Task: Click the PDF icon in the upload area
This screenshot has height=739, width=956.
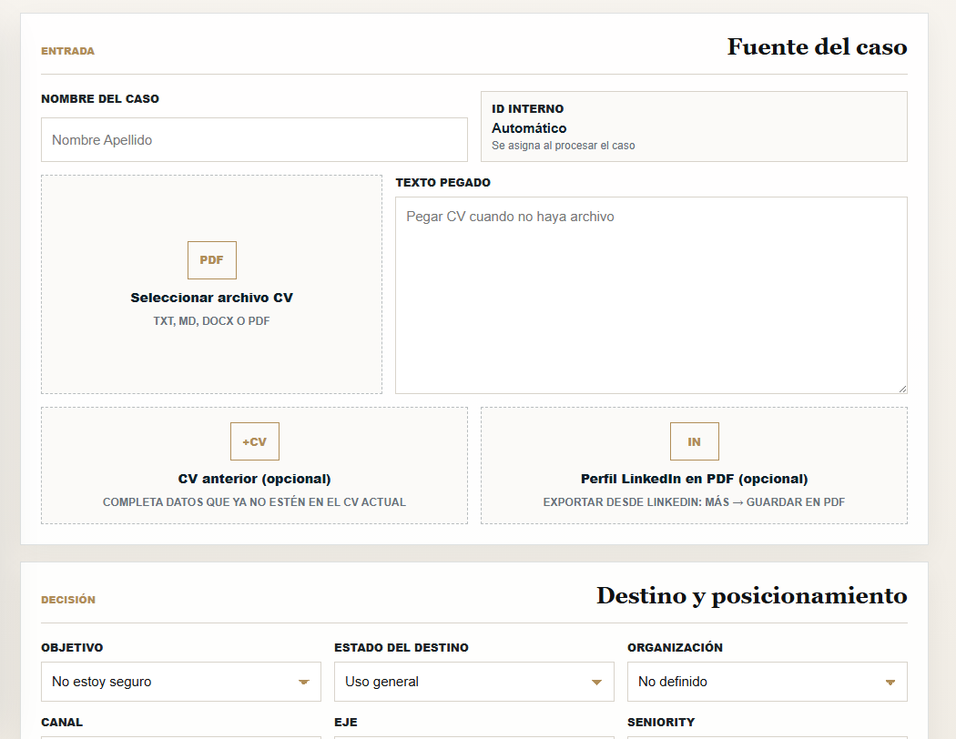Action: pos(211,260)
